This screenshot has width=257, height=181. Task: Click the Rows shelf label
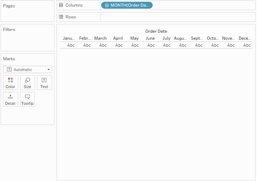(71, 17)
